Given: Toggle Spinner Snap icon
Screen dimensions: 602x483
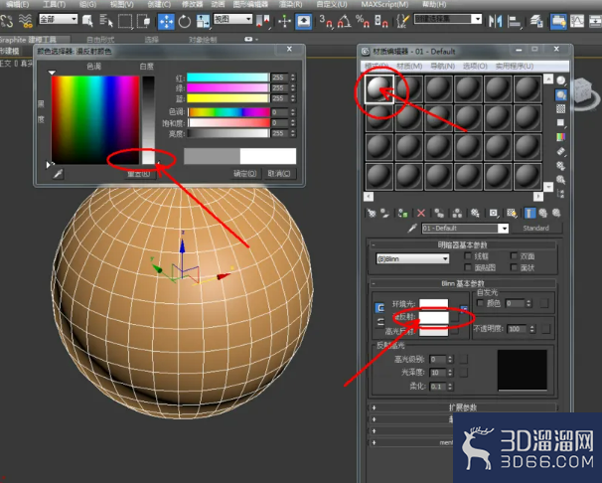Looking at the screenshot, I should tap(381, 22).
